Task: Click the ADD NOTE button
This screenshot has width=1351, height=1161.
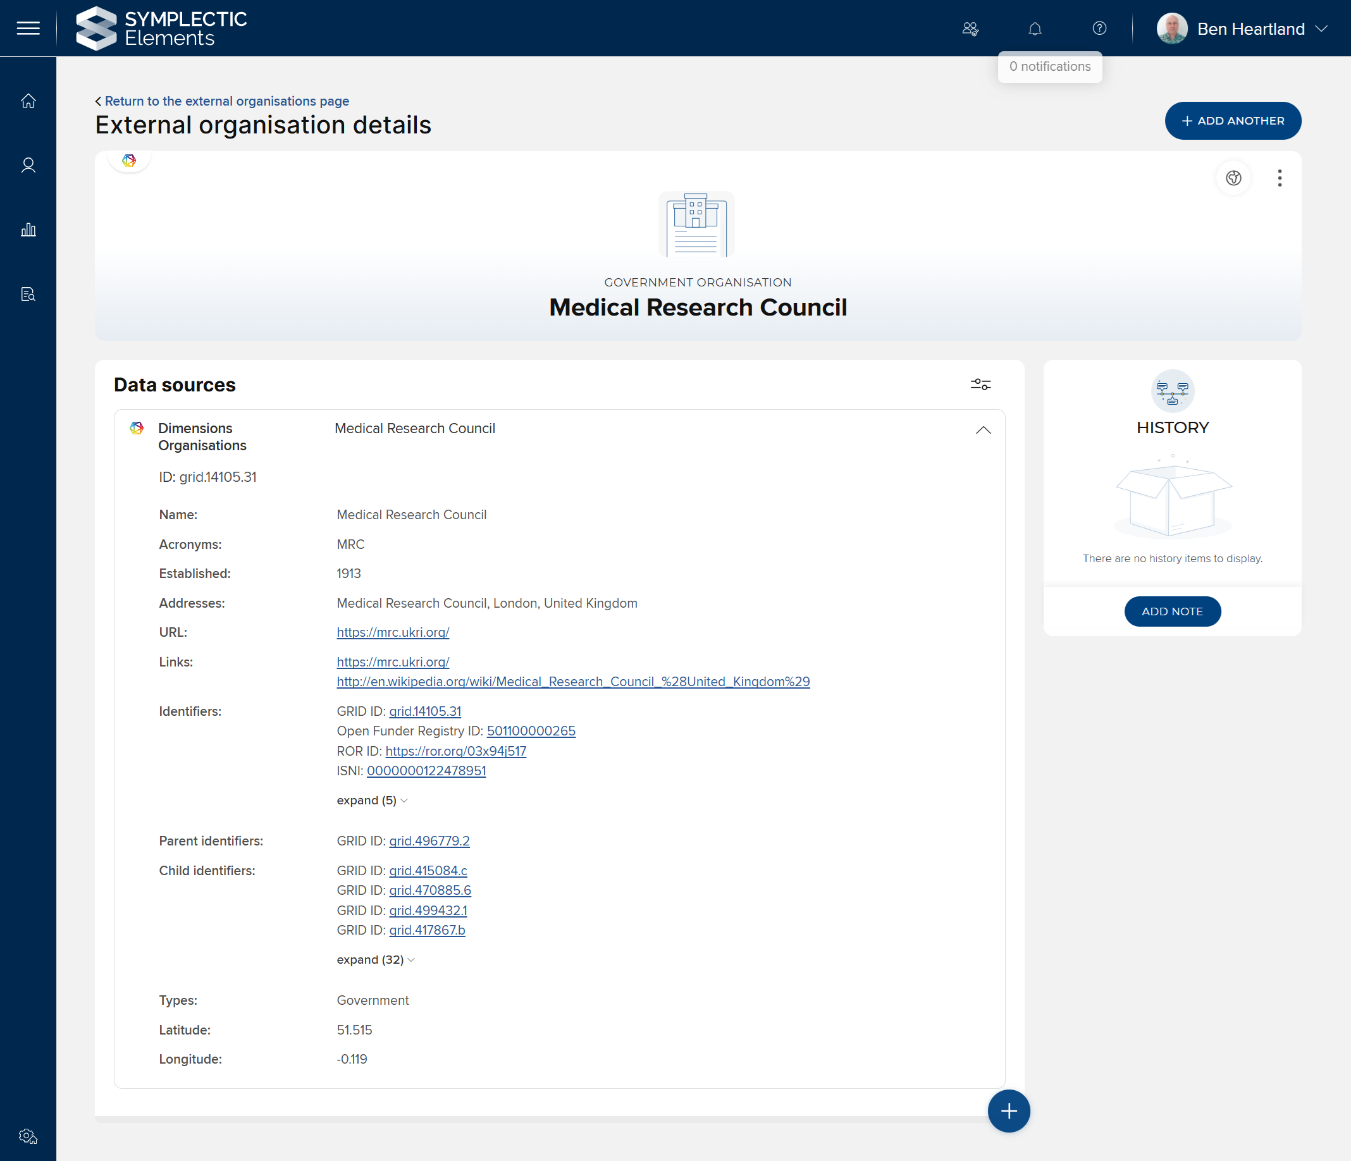Action: [1172, 611]
